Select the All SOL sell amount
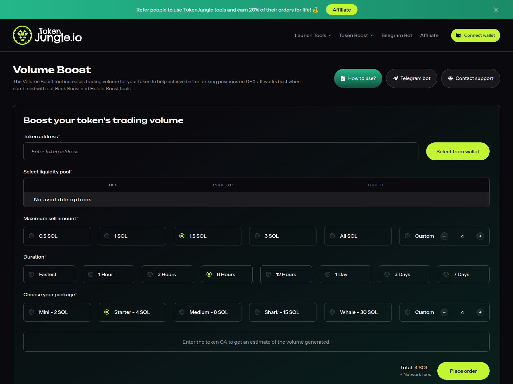Viewport: 513px width, 384px height. click(x=358, y=236)
